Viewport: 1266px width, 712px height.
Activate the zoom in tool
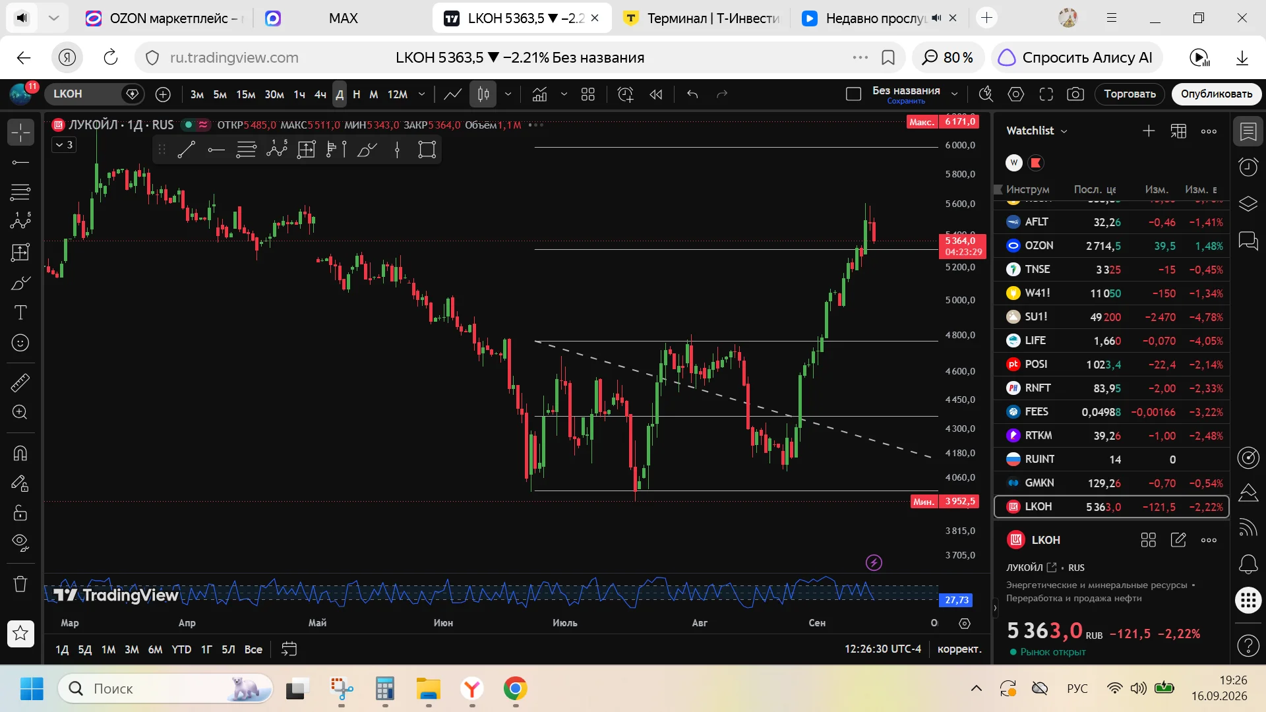(20, 413)
